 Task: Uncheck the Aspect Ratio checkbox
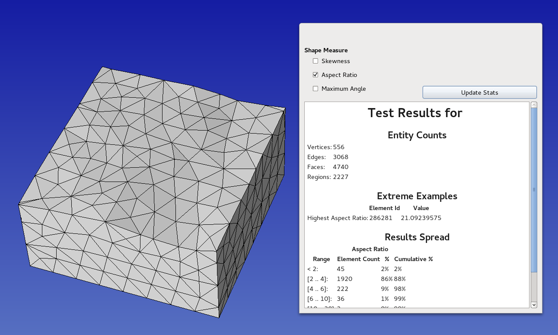316,75
